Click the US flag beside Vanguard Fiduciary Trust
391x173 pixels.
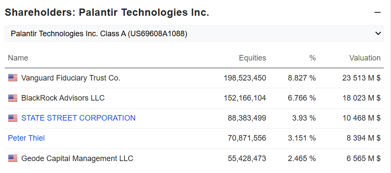13,78
